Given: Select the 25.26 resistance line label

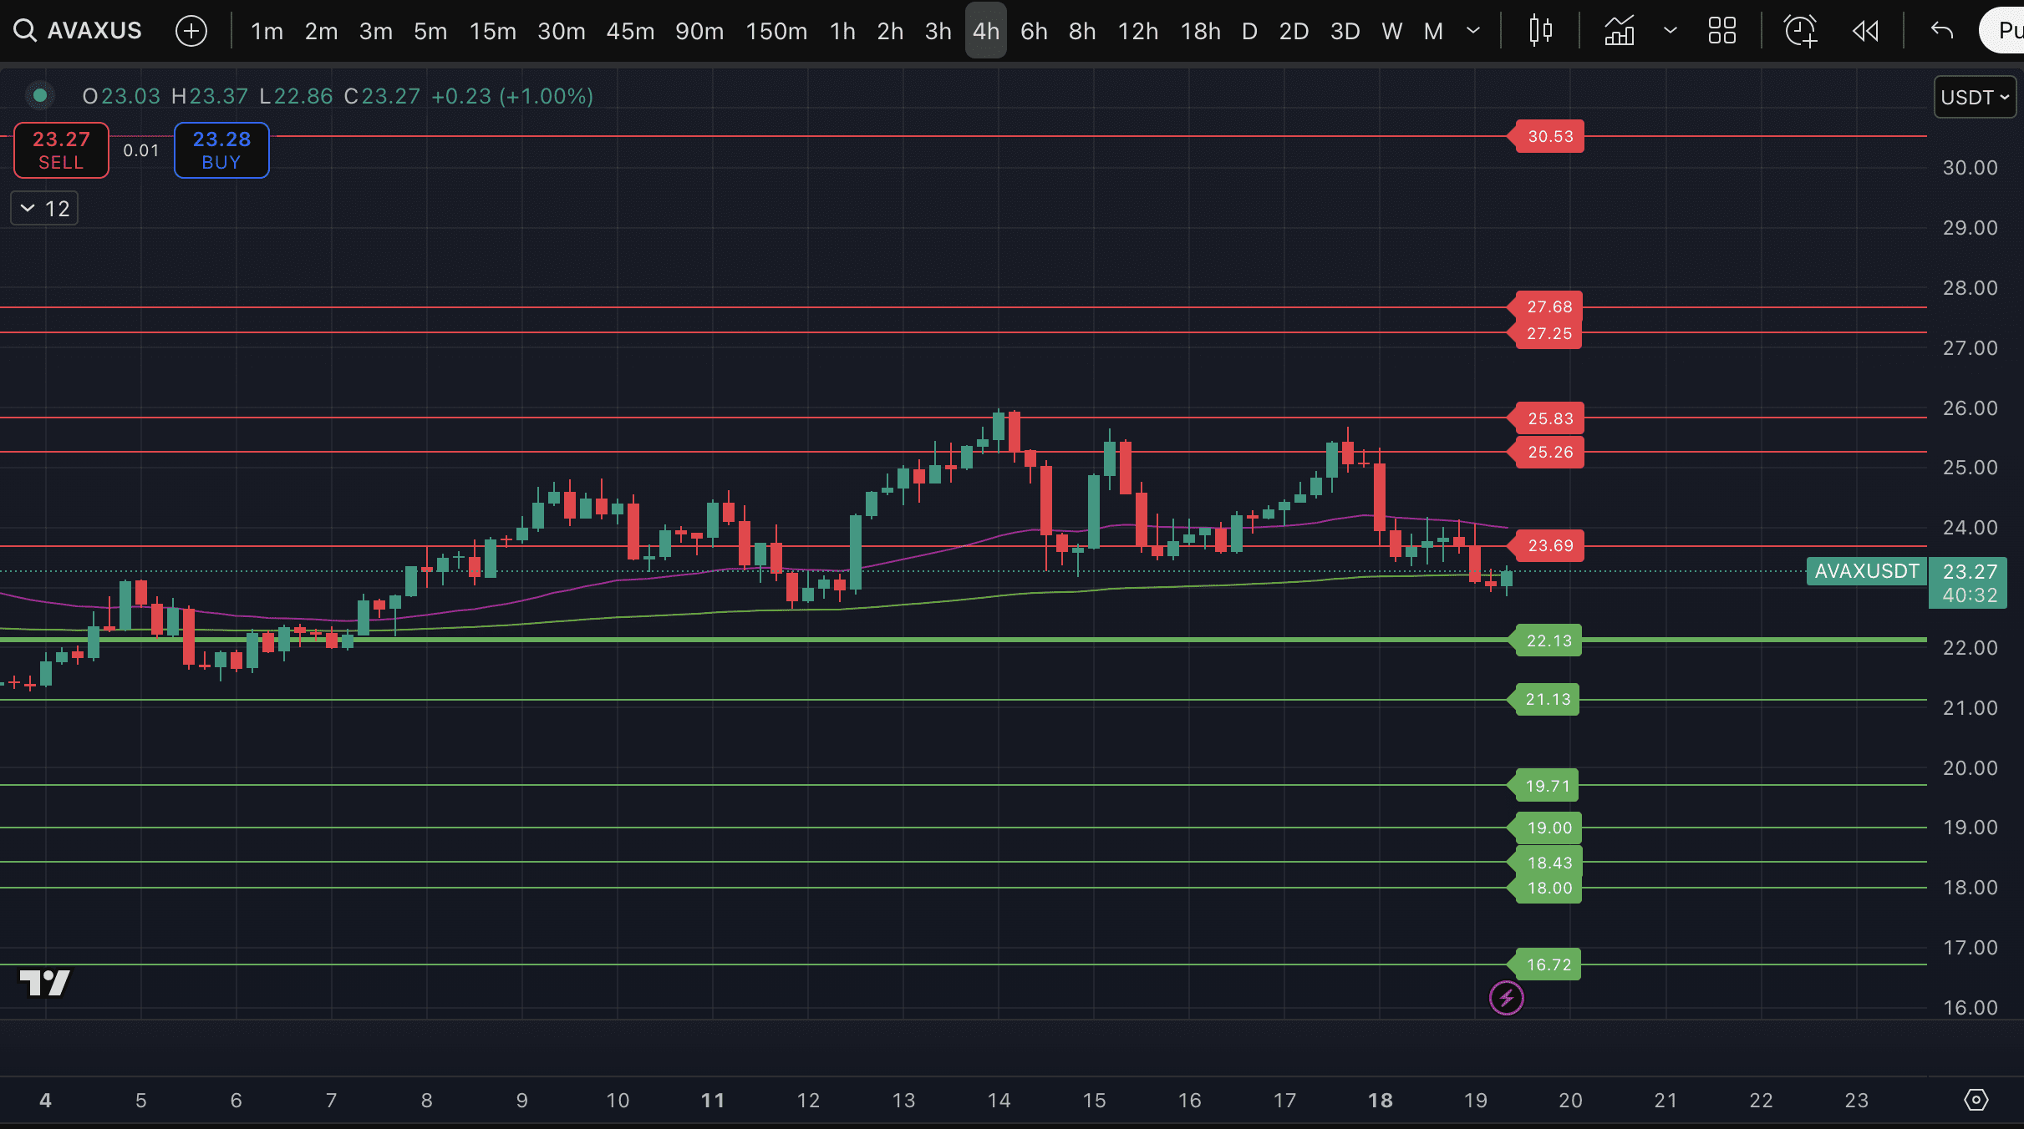Looking at the screenshot, I should tap(1545, 452).
